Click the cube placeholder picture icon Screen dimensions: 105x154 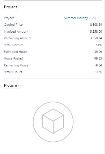click(53, 121)
